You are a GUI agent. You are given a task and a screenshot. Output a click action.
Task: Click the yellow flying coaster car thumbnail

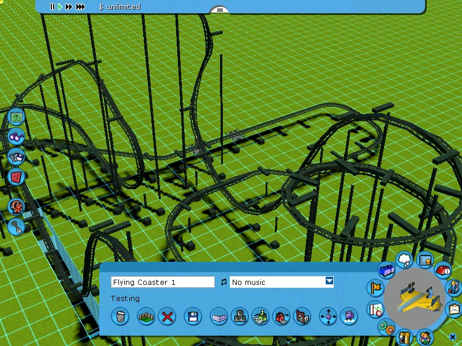pos(418,299)
